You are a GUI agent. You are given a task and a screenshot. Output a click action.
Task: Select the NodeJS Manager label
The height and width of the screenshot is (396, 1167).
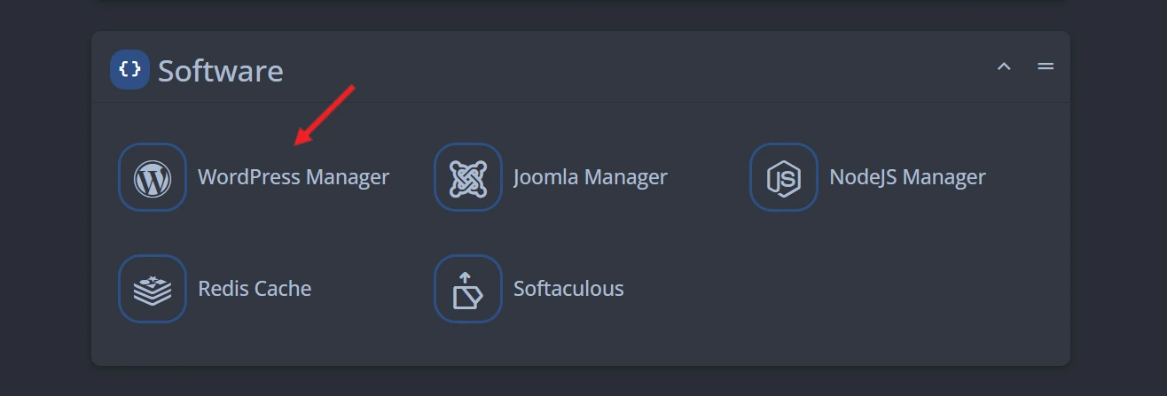(907, 177)
